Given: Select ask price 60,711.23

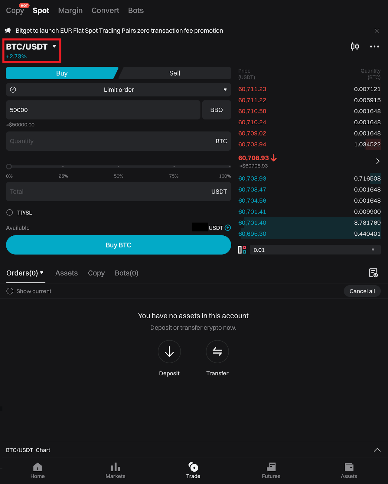Looking at the screenshot, I should (252, 89).
